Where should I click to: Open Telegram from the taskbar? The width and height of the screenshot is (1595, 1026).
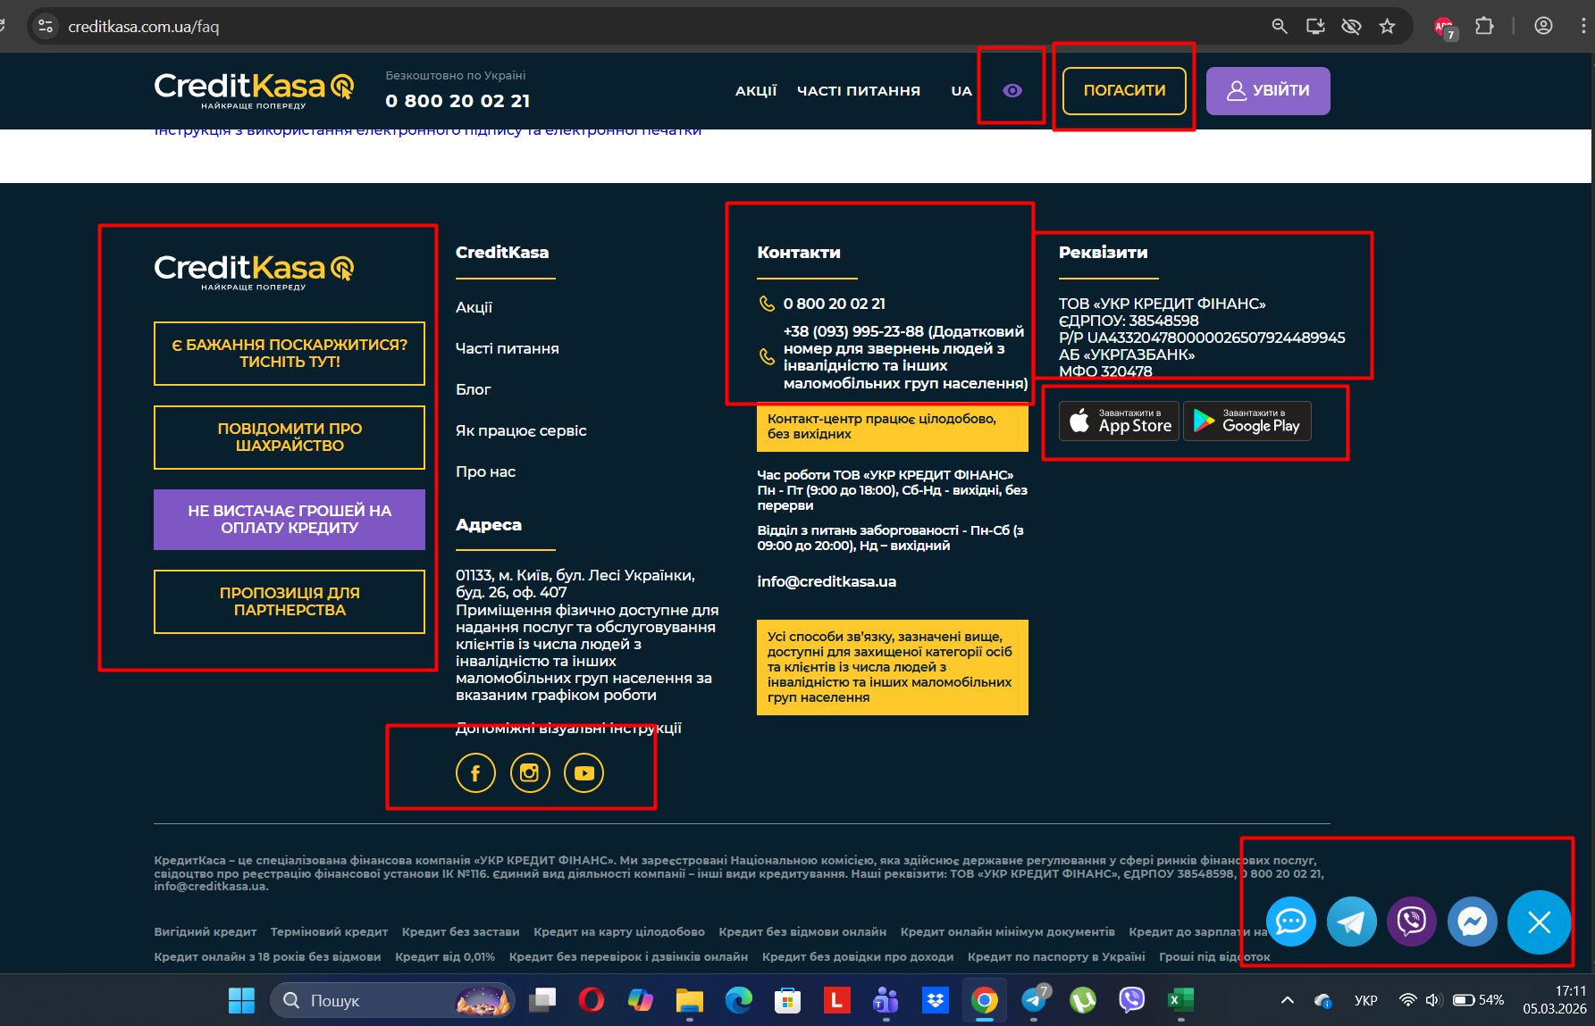click(x=1034, y=1000)
